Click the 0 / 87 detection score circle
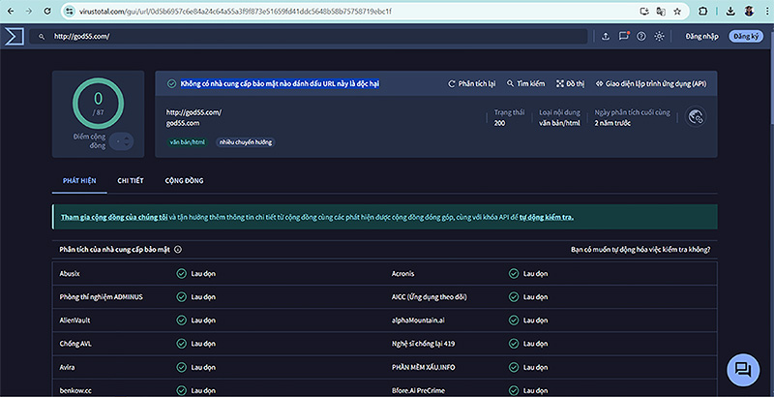 (99, 104)
